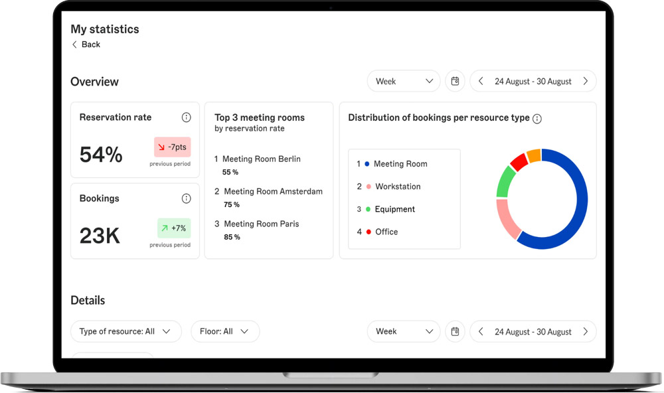Select Meeting Room Amsterdam entry
Screen dimensions: 664x393
coord(272,191)
